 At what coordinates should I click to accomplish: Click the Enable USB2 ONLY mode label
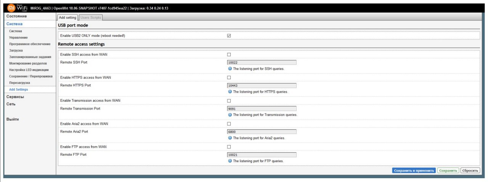point(93,35)
